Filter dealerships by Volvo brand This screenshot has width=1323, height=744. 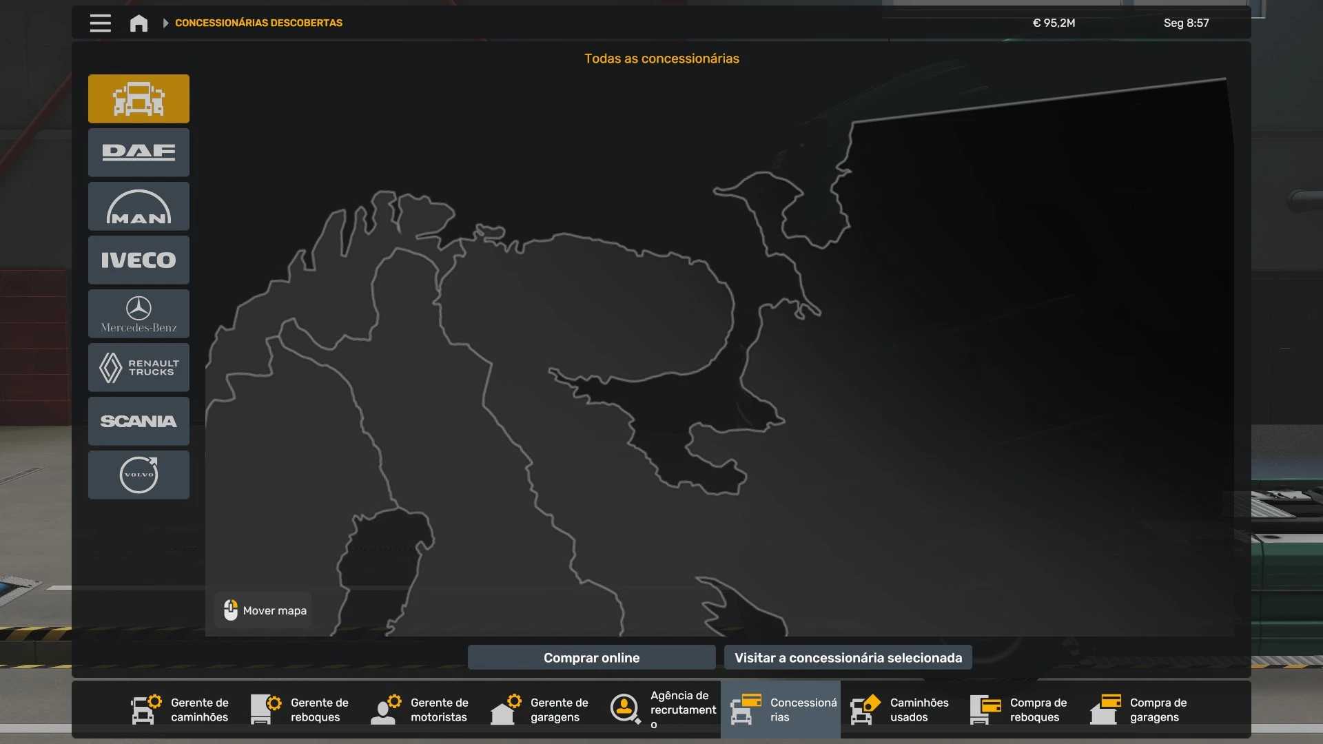coord(139,475)
